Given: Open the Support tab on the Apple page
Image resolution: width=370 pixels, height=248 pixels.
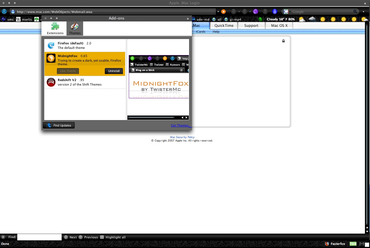Looking at the screenshot, I should coord(251,25).
